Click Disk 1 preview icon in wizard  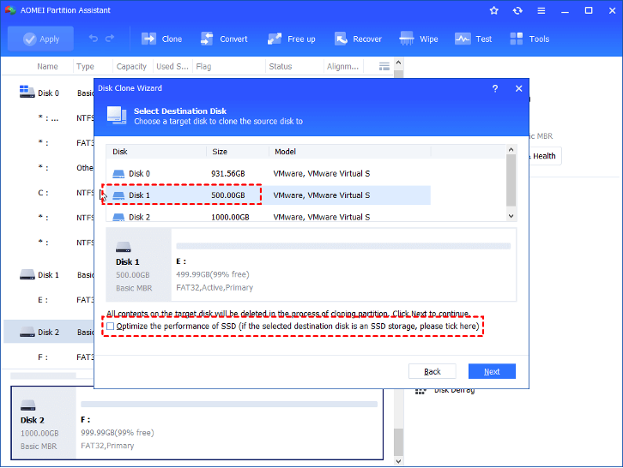pos(124,248)
